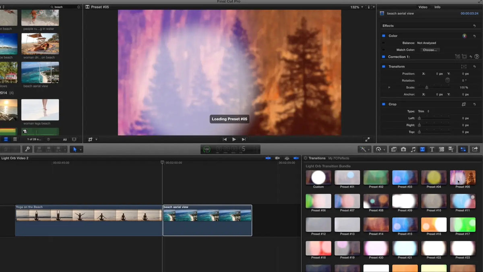Reset the Color section

tap(475, 36)
